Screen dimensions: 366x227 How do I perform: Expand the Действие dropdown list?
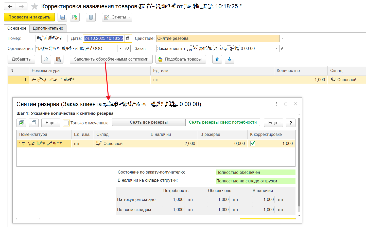(283, 38)
